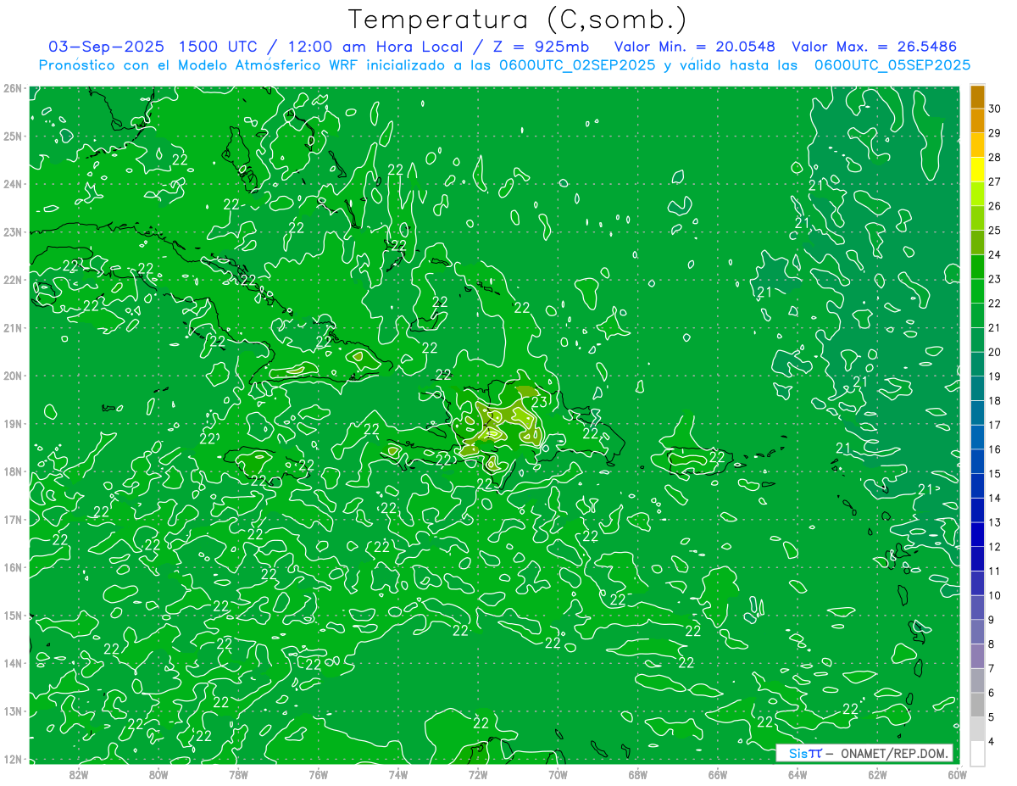The width and height of the screenshot is (1017, 786).
Task: Select the pressure level "Z = 925mb"
Action: [x=537, y=47]
